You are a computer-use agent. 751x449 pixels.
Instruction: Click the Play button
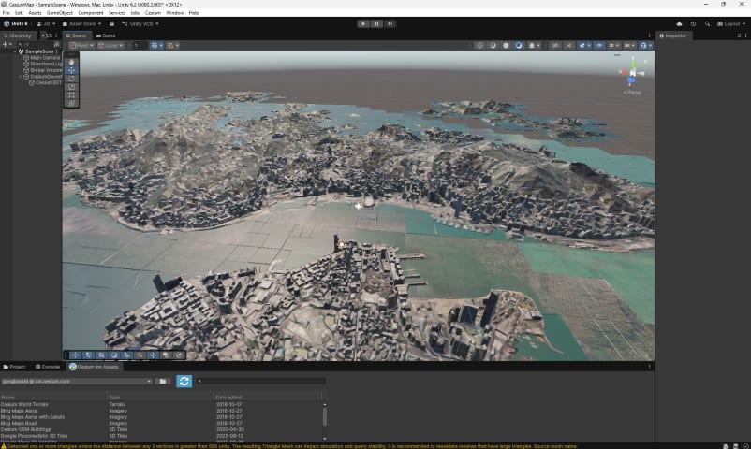[x=363, y=24]
